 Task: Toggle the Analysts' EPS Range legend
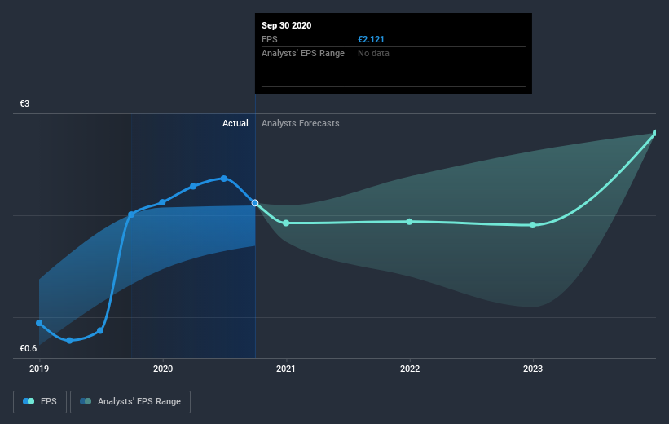pos(130,401)
